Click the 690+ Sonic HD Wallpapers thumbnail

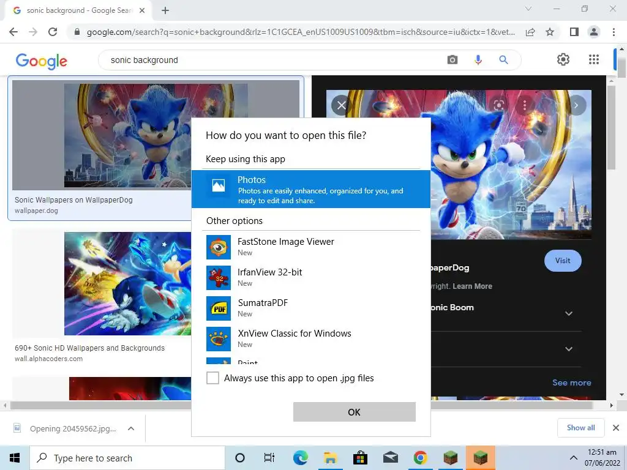(x=127, y=283)
